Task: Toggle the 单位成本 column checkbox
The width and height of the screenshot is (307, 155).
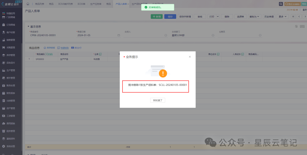Action: click(x=218, y=54)
